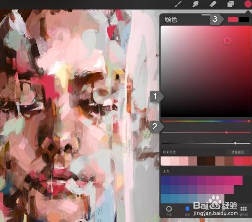Click the clear color history button

pos(237,152)
